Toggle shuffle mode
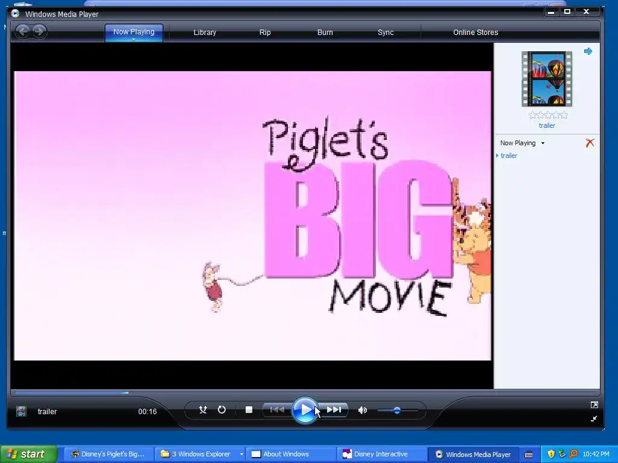Screen dimensions: 618x463 pyautogui.click(x=203, y=410)
